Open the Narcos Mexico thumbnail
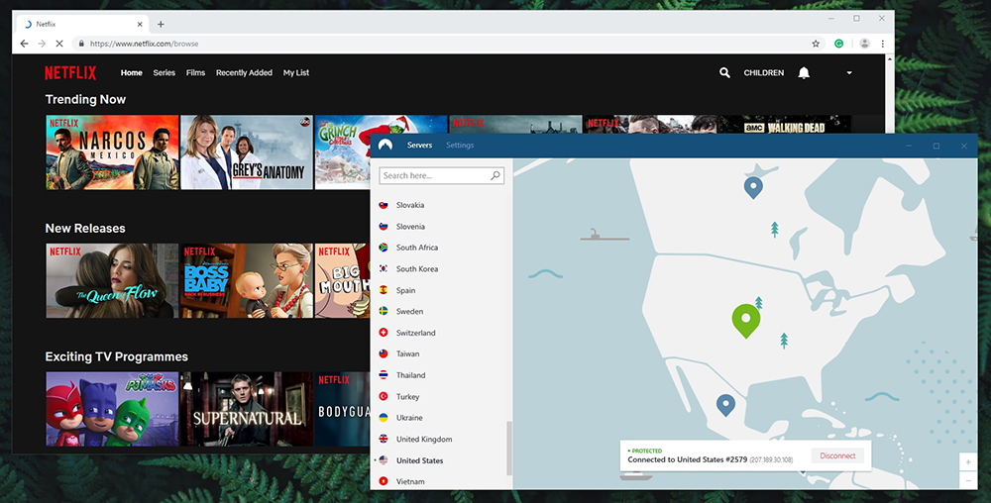This screenshot has width=991, height=503. pyautogui.click(x=112, y=152)
